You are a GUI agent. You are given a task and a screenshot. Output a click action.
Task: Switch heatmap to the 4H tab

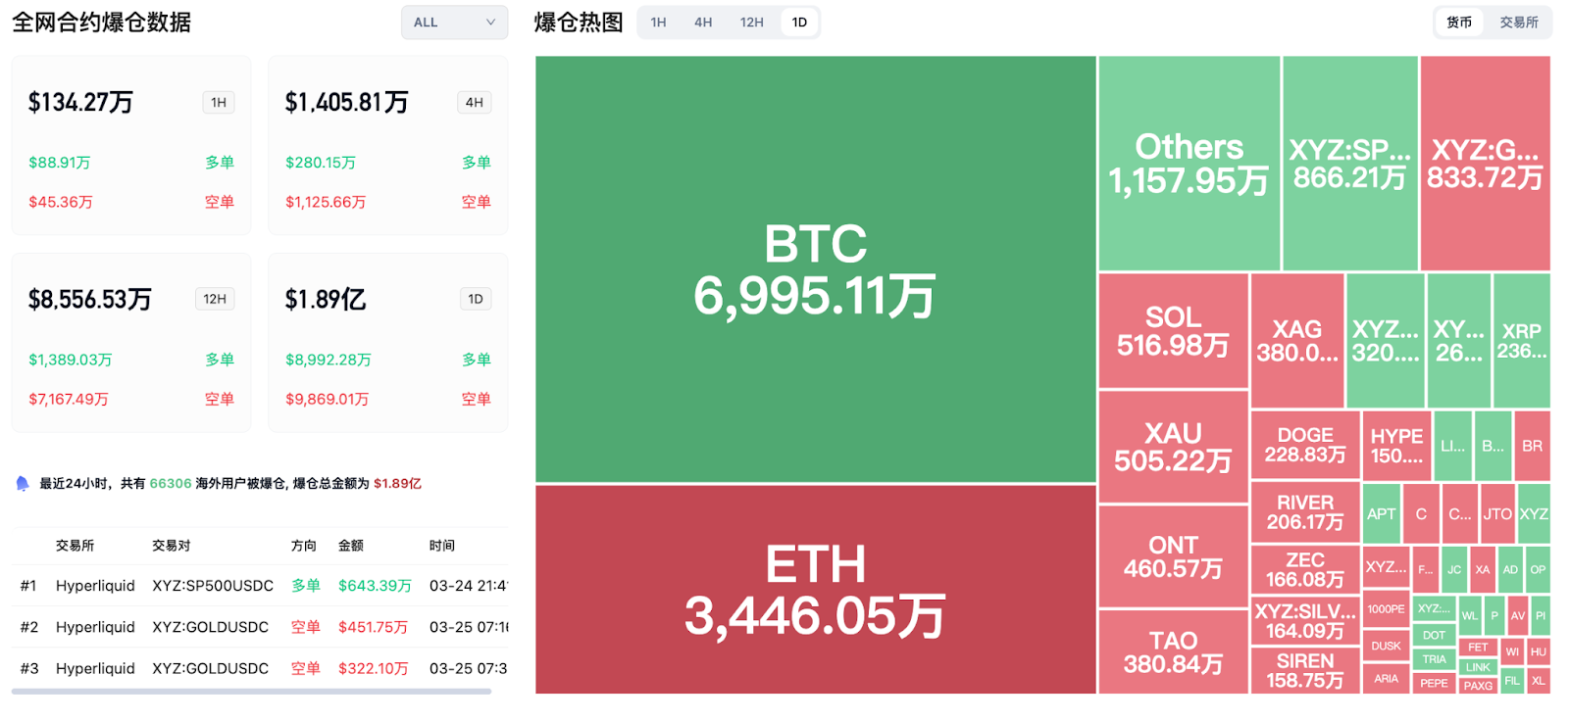click(703, 23)
